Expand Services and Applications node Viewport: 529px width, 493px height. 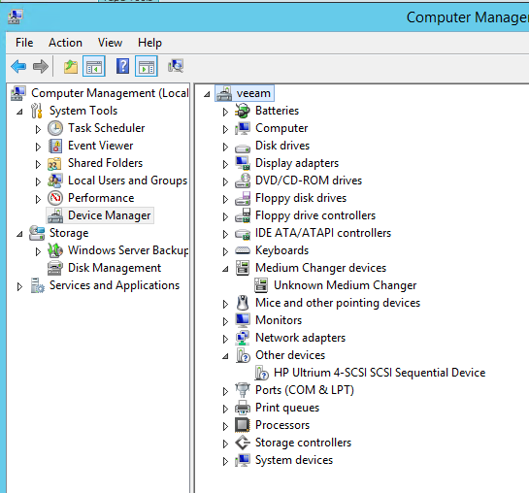click(19, 286)
